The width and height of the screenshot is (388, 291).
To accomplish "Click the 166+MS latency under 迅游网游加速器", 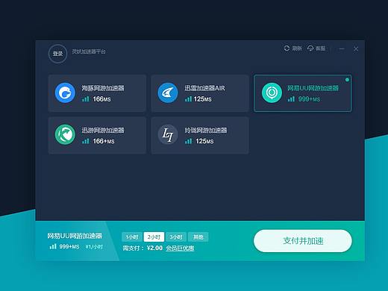I will (x=104, y=142).
